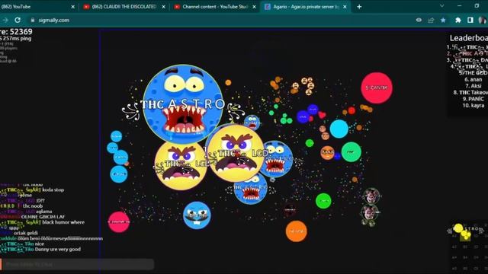Click chat message 'thc noob'
The height and width of the screenshot is (274, 488).
[33, 206]
